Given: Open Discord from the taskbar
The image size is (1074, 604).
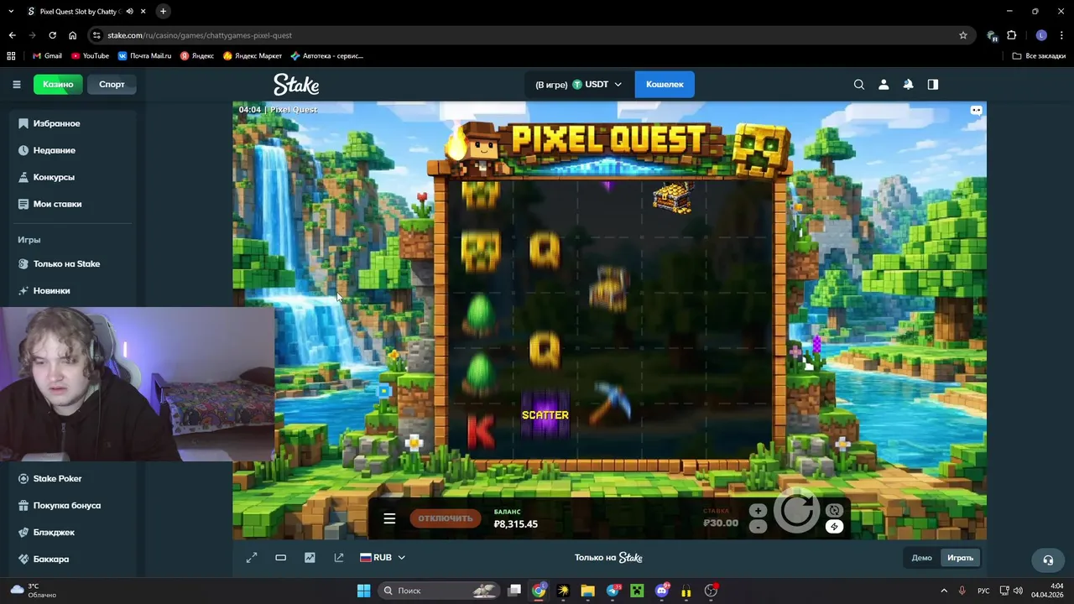Looking at the screenshot, I should click(x=662, y=591).
